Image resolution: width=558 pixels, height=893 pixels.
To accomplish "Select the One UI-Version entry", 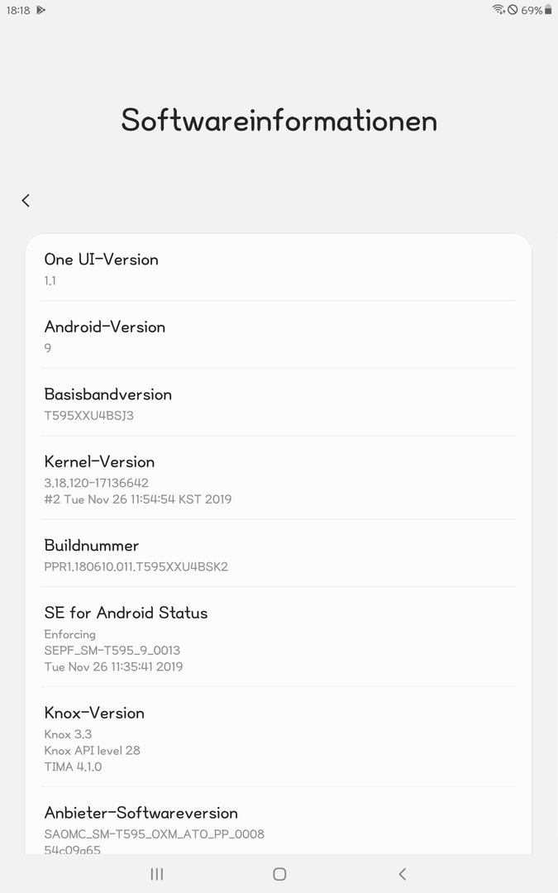I will point(279,268).
